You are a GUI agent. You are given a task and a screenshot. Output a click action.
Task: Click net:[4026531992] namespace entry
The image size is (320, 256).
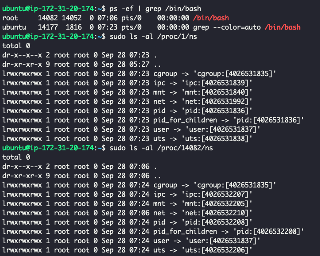217,101
